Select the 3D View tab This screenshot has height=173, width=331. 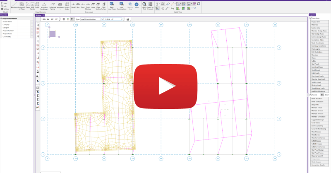(38, 15)
